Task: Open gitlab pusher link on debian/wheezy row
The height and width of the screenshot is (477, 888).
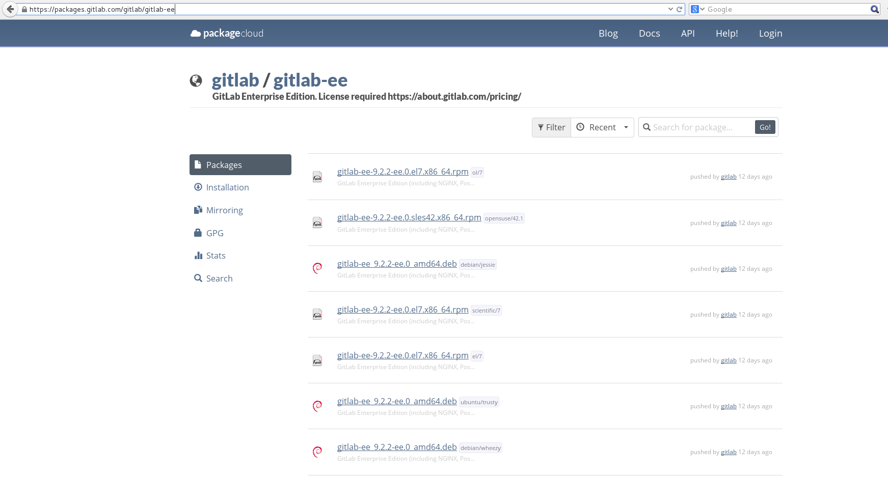Action: pyautogui.click(x=729, y=452)
